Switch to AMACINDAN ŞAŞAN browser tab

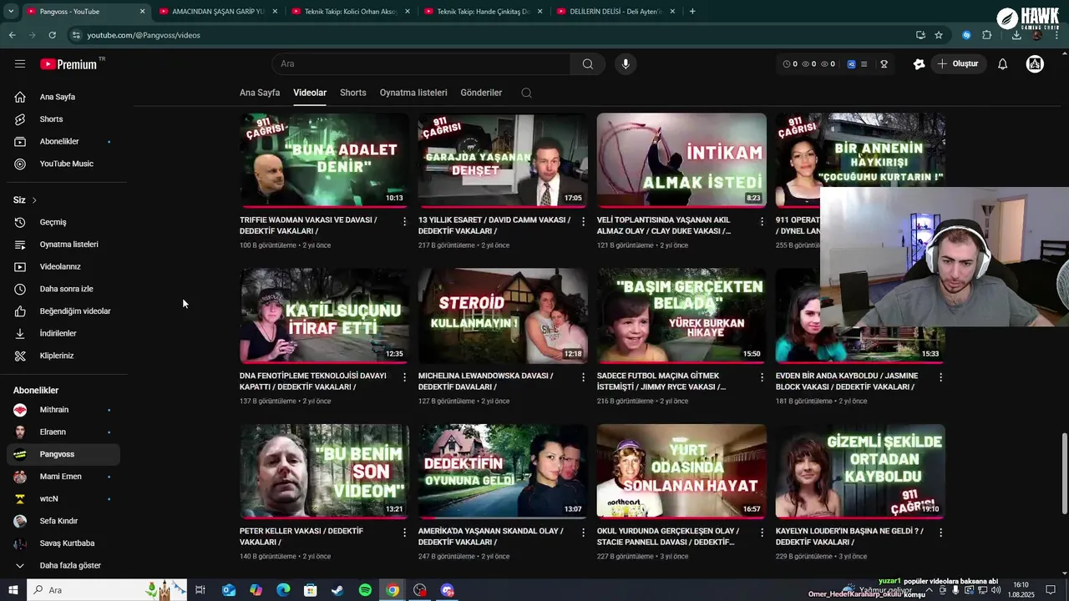[217, 12]
